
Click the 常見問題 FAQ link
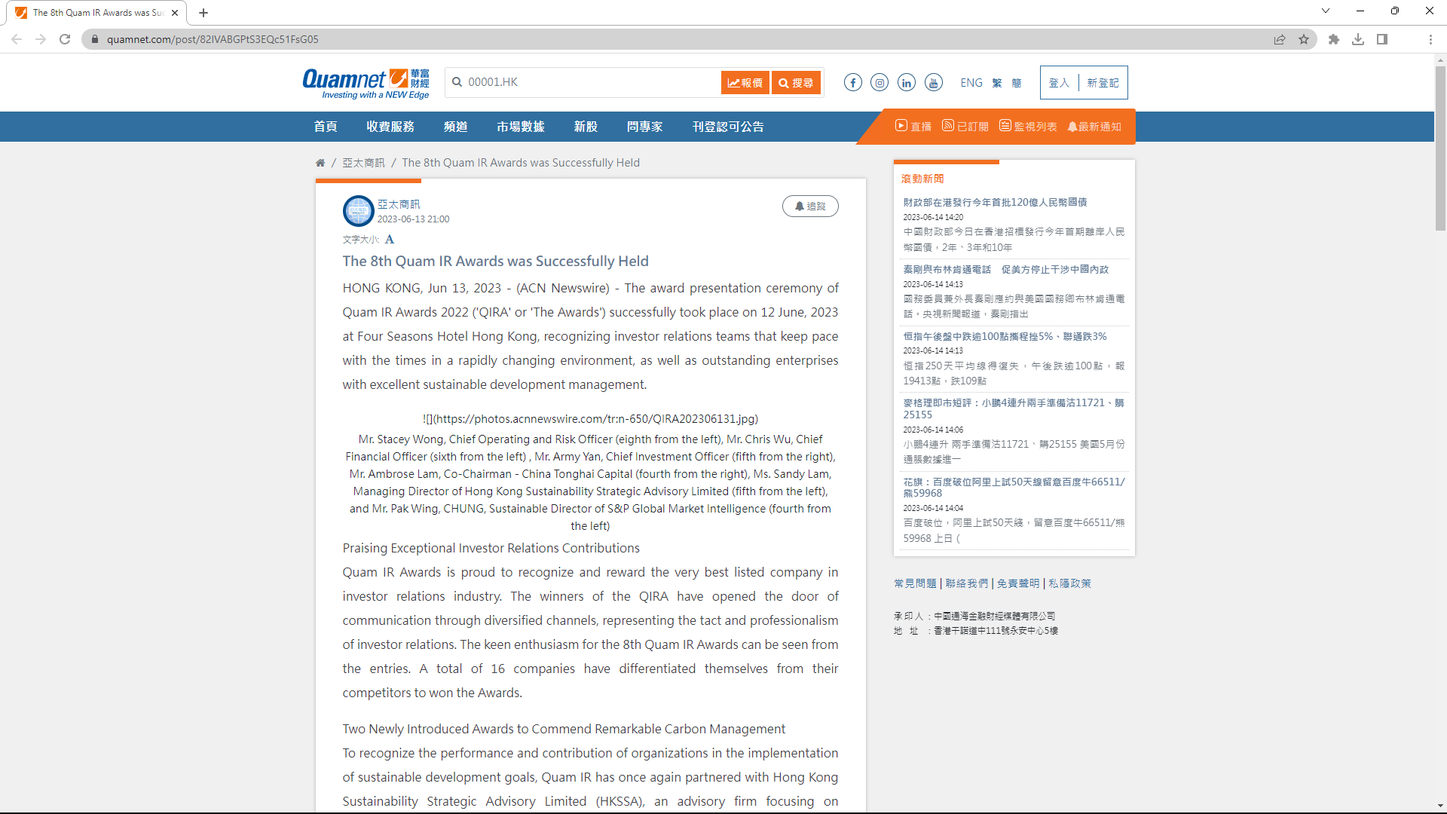(x=915, y=583)
